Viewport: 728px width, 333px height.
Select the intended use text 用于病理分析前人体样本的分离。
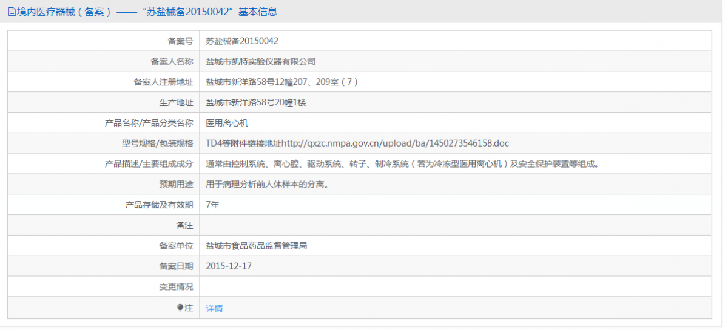pyautogui.click(x=268, y=185)
